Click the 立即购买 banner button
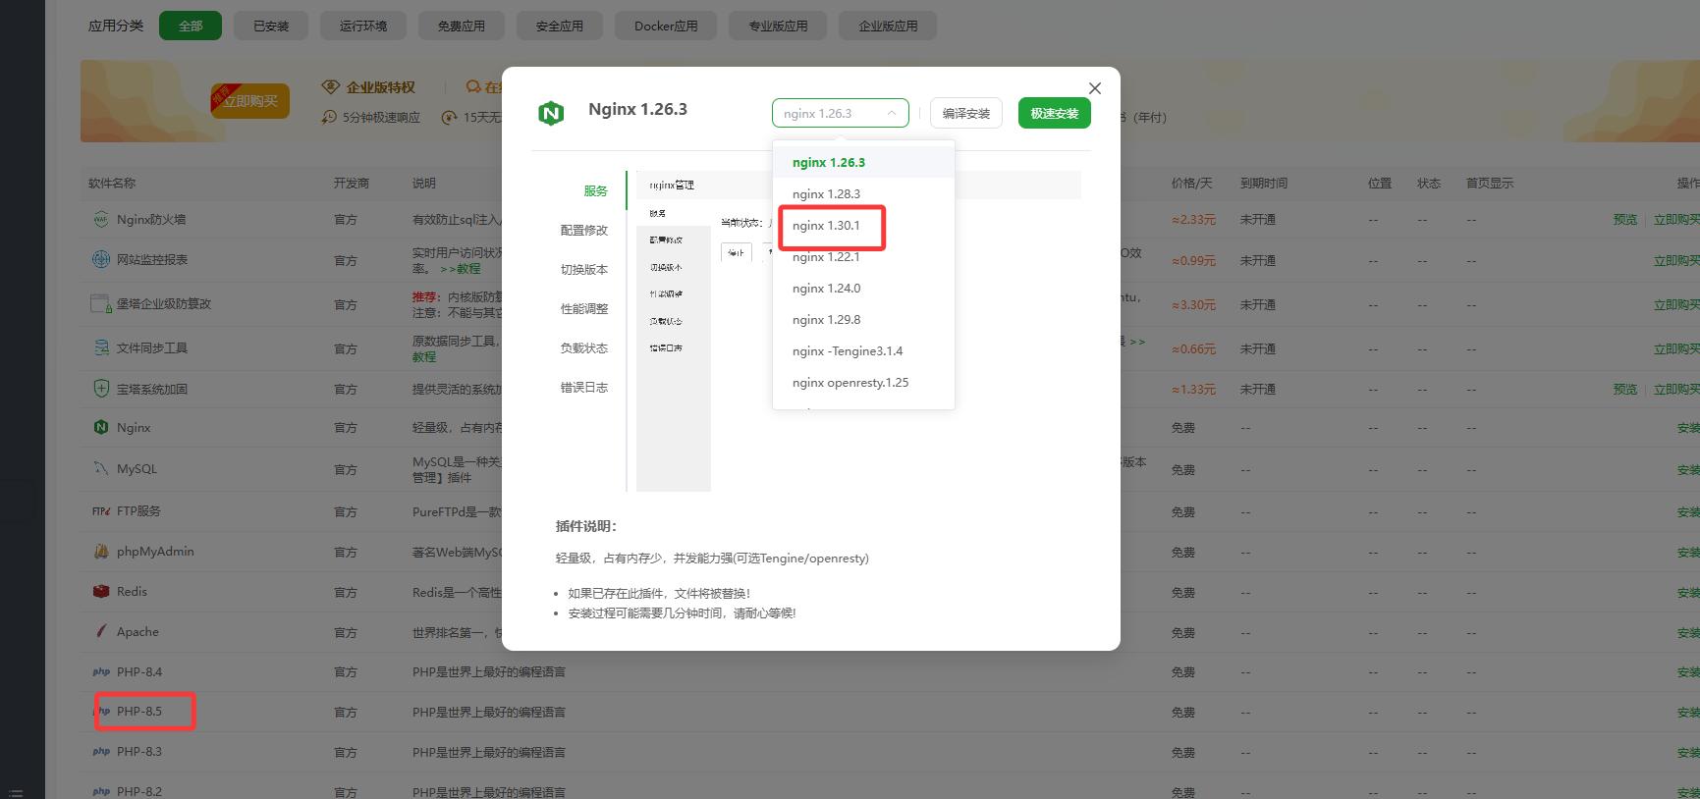Image resolution: width=1700 pixels, height=799 pixels. pyautogui.click(x=249, y=101)
